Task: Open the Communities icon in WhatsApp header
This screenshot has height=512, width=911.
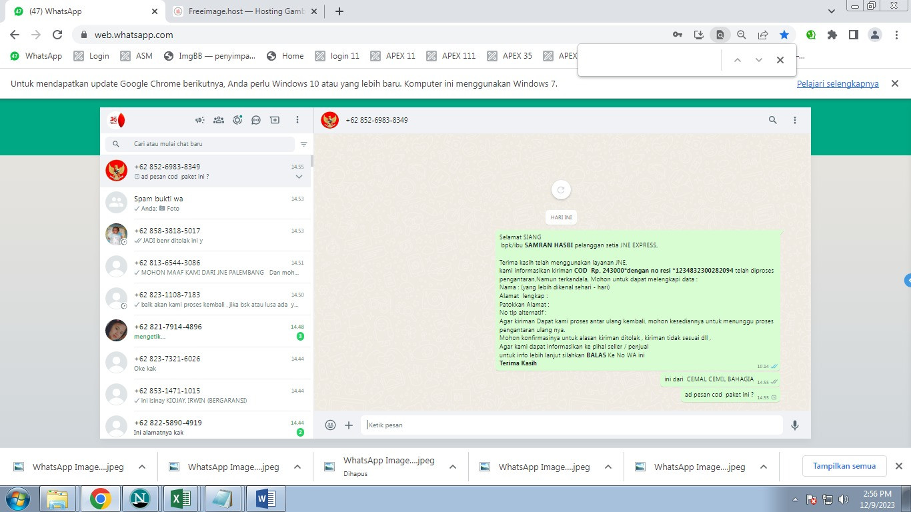Action: [218, 120]
